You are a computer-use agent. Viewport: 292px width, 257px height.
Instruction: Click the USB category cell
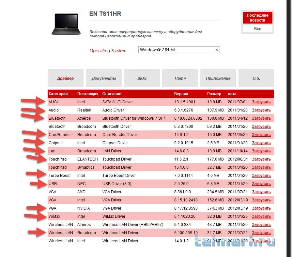[x=53, y=184]
